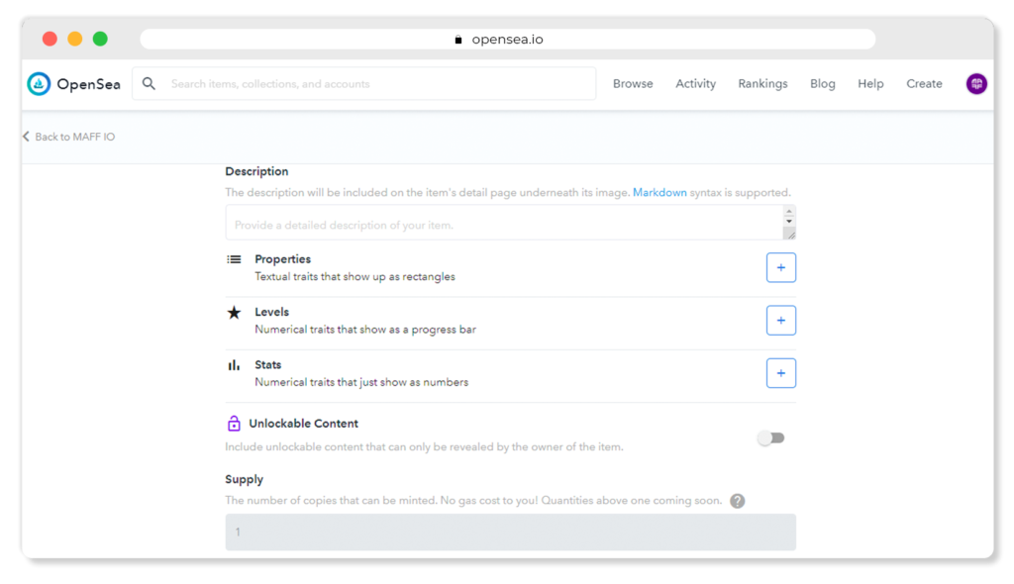Go to the Rankings page
The height and width of the screenshot is (584, 1014).
point(762,84)
